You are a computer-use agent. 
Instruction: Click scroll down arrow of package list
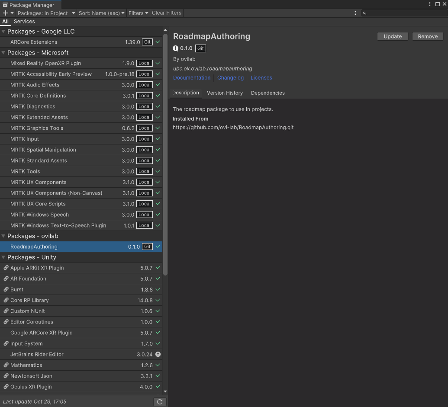tap(165, 391)
